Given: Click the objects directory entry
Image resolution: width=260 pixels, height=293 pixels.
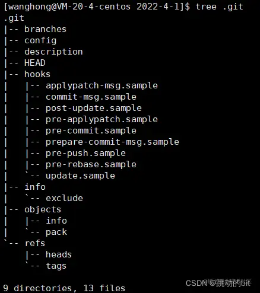Looking at the screenshot, I should (x=43, y=210).
